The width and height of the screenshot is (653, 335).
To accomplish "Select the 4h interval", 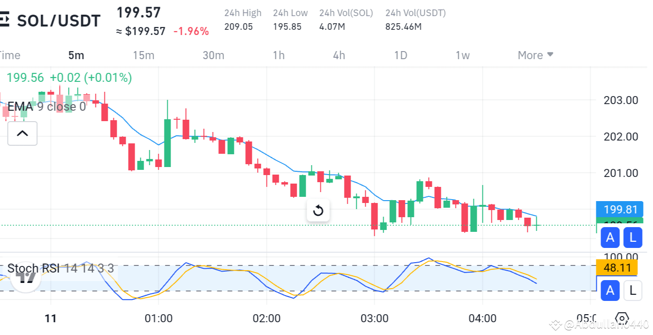I will 338,55.
